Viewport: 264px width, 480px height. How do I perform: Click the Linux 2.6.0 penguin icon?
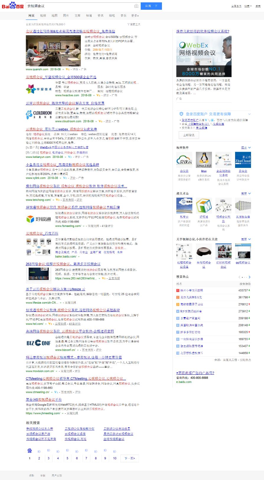(x=204, y=160)
